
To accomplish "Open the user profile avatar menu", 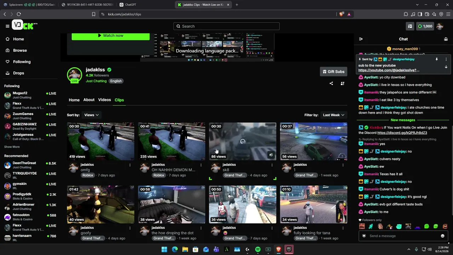I will 440,26.
